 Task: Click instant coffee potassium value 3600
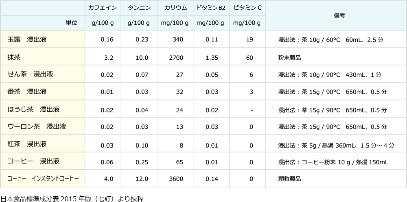click(x=176, y=179)
